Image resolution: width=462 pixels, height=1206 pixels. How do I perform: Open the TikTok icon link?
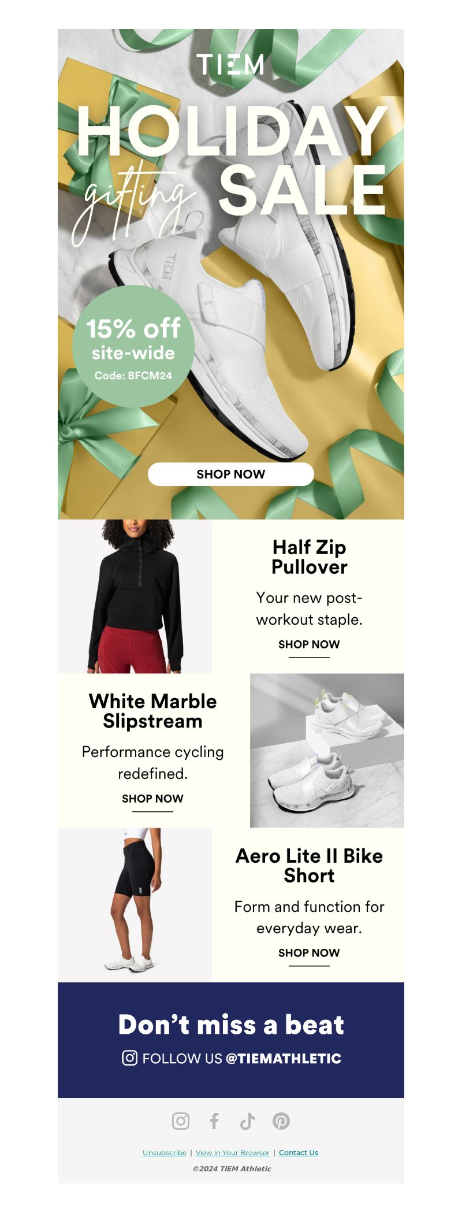(248, 1121)
